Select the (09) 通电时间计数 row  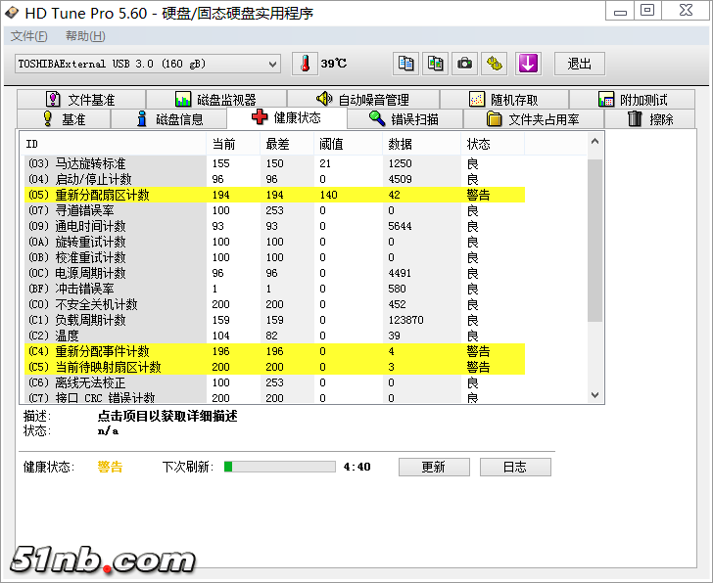(274, 226)
